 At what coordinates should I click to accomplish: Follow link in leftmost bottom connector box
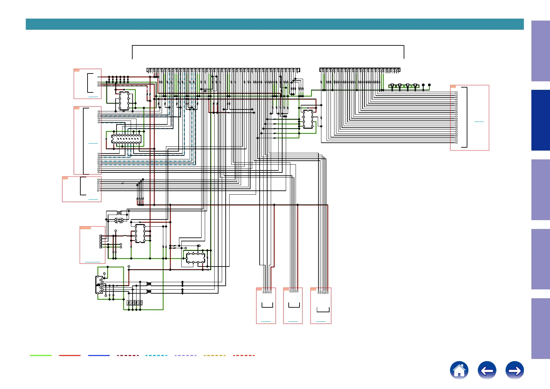point(266,321)
